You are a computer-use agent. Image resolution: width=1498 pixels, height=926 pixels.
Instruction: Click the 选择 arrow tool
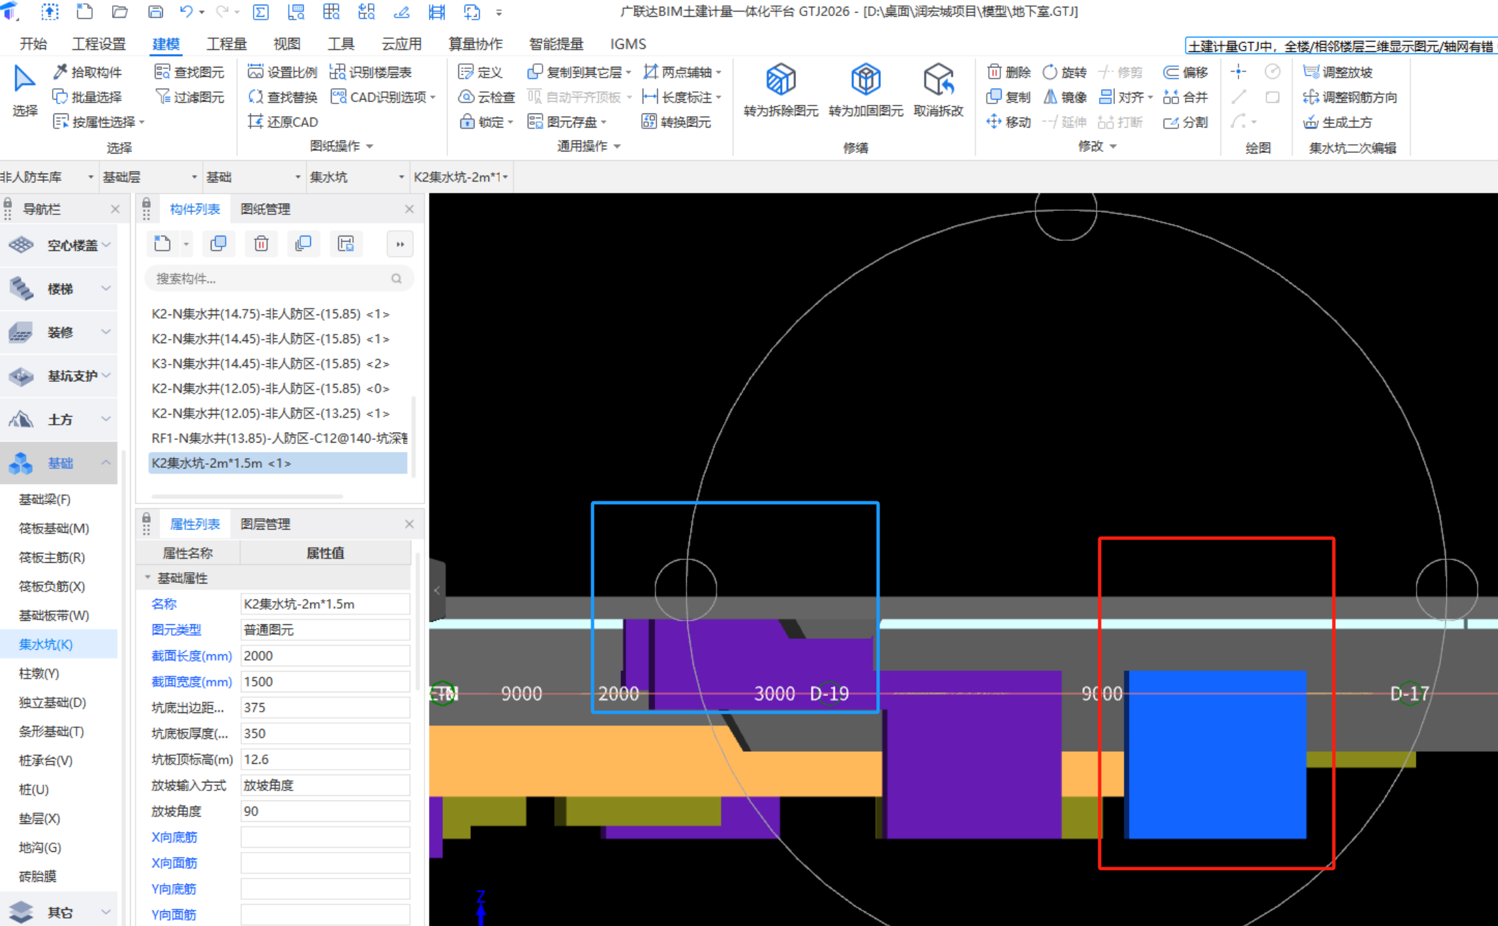(x=25, y=90)
